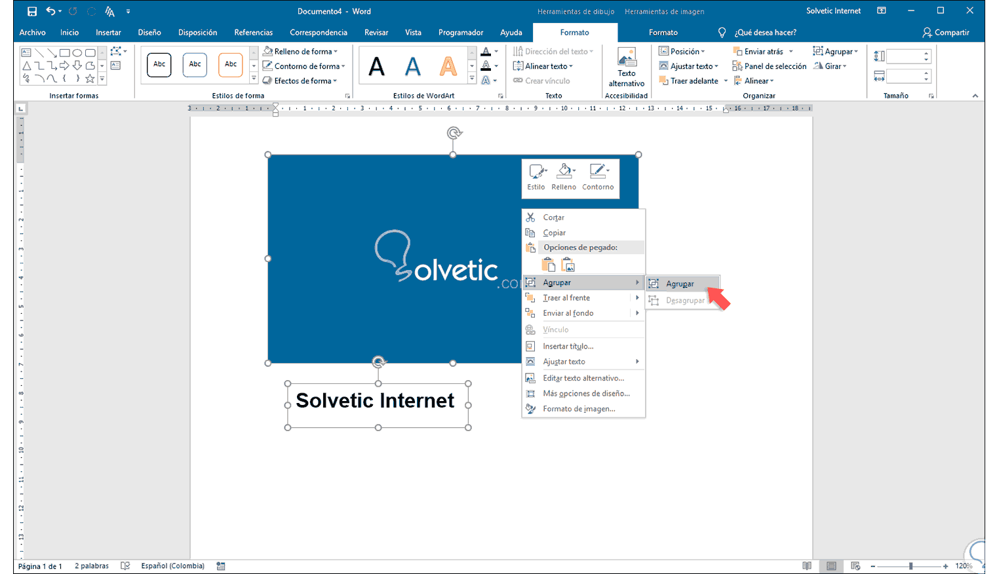999x574 pixels.
Task: Switch to Read Mode view in status bar
Action: [807, 566]
